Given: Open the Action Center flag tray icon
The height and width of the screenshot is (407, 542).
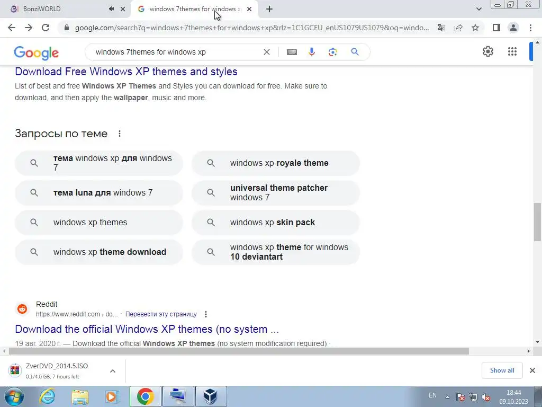Looking at the screenshot, I should click(x=460, y=397).
